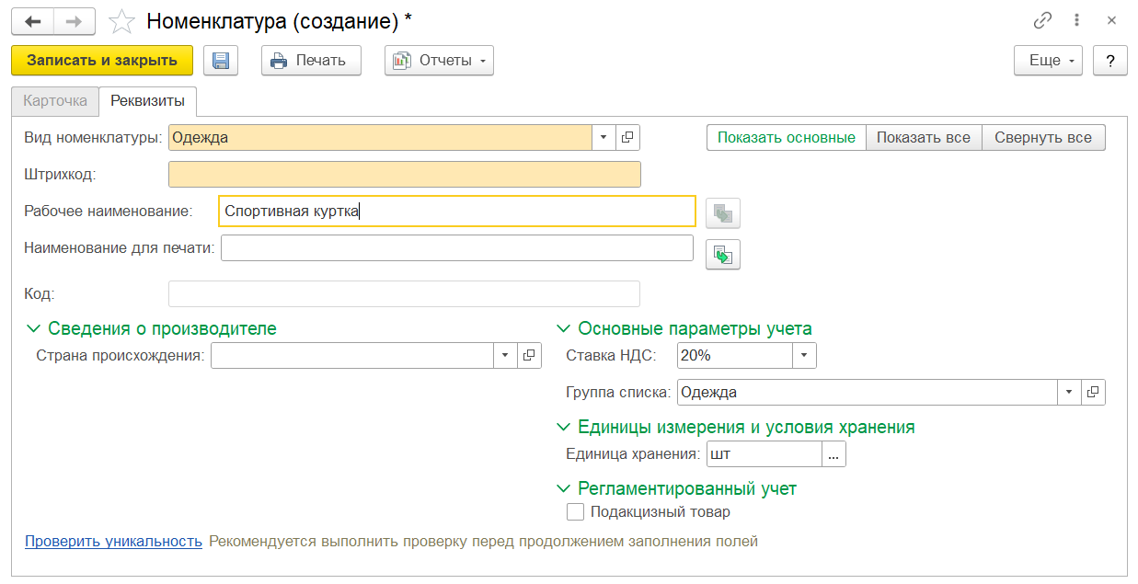This screenshot has width=1138, height=584.
Task: Open the Вид номенклатуры item form icon
Action: pos(627,138)
